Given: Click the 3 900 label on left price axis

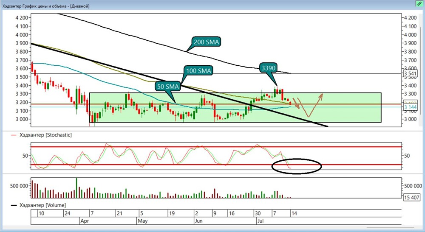Looking at the screenshot, I should (22, 43).
